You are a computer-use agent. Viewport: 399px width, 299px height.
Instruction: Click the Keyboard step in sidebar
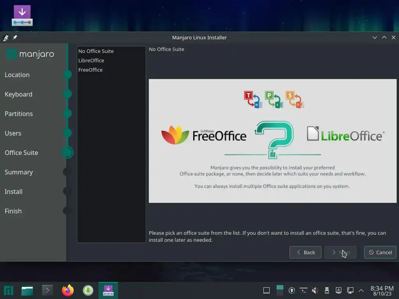tap(19, 94)
